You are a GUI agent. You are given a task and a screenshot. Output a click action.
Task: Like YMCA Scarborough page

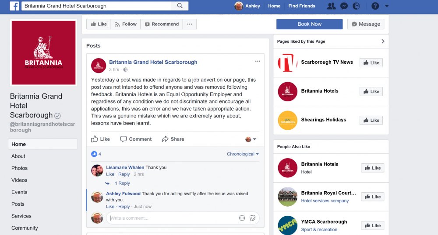click(372, 225)
